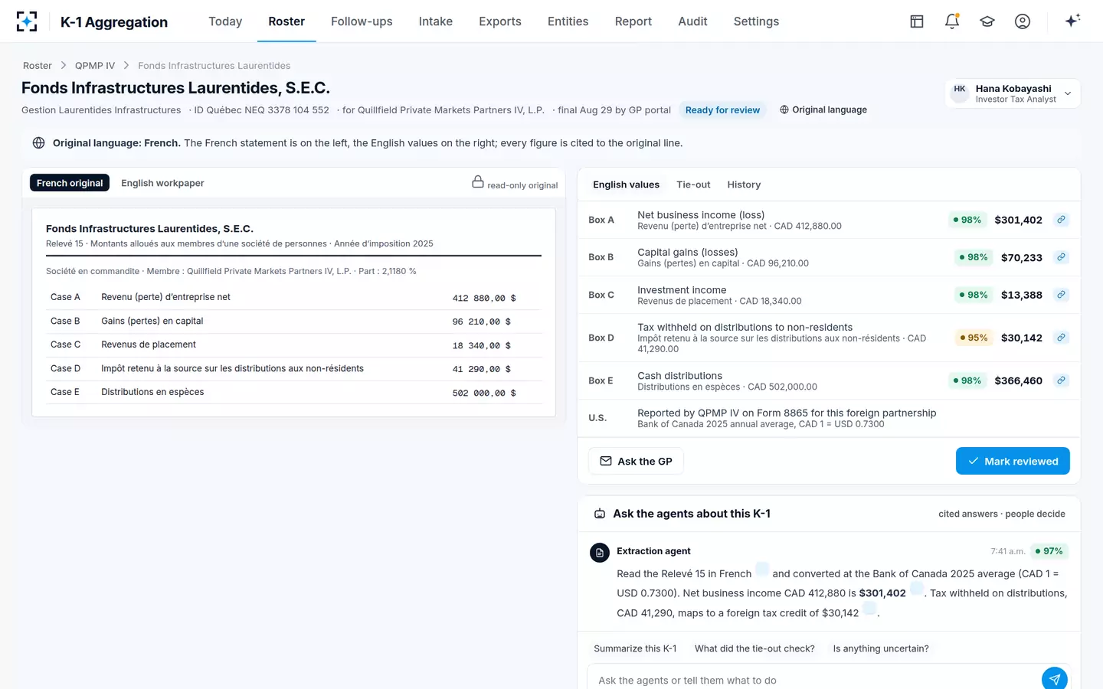Open the layout panel icon in top bar
The width and height of the screenshot is (1103, 689).
tap(917, 21)
